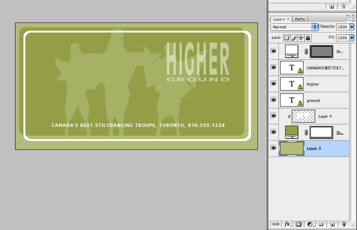Lock layer position with move icon

pyautogui.click(x=301, y=38)
